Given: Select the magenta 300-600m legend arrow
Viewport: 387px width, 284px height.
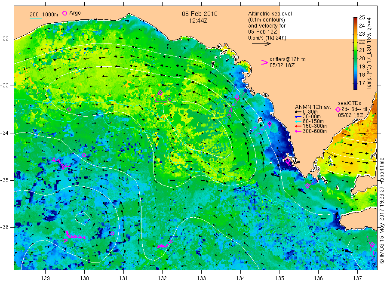Looking at the screenshot, I should pyautogui.click(x=298, y=131).
